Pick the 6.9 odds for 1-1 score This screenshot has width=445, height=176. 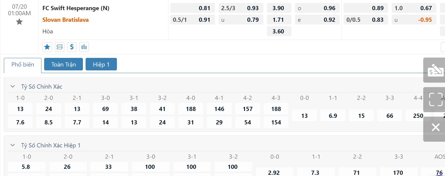(333, 116)
